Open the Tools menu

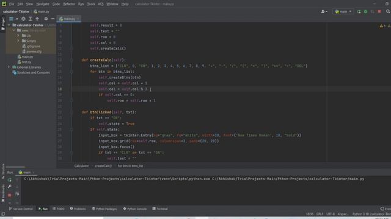click(91, 4)
